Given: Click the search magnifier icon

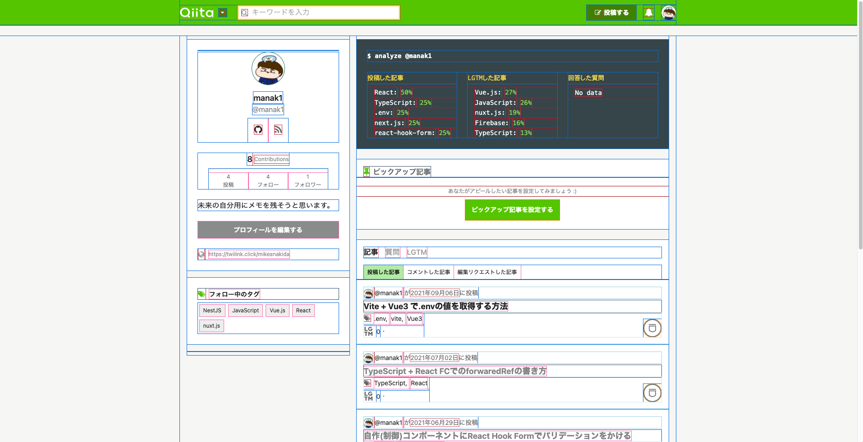Looking at the screenshot, I should coord(244,12).
